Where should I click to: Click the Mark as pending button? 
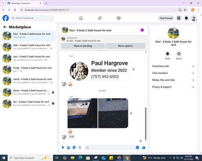[83, 46]
